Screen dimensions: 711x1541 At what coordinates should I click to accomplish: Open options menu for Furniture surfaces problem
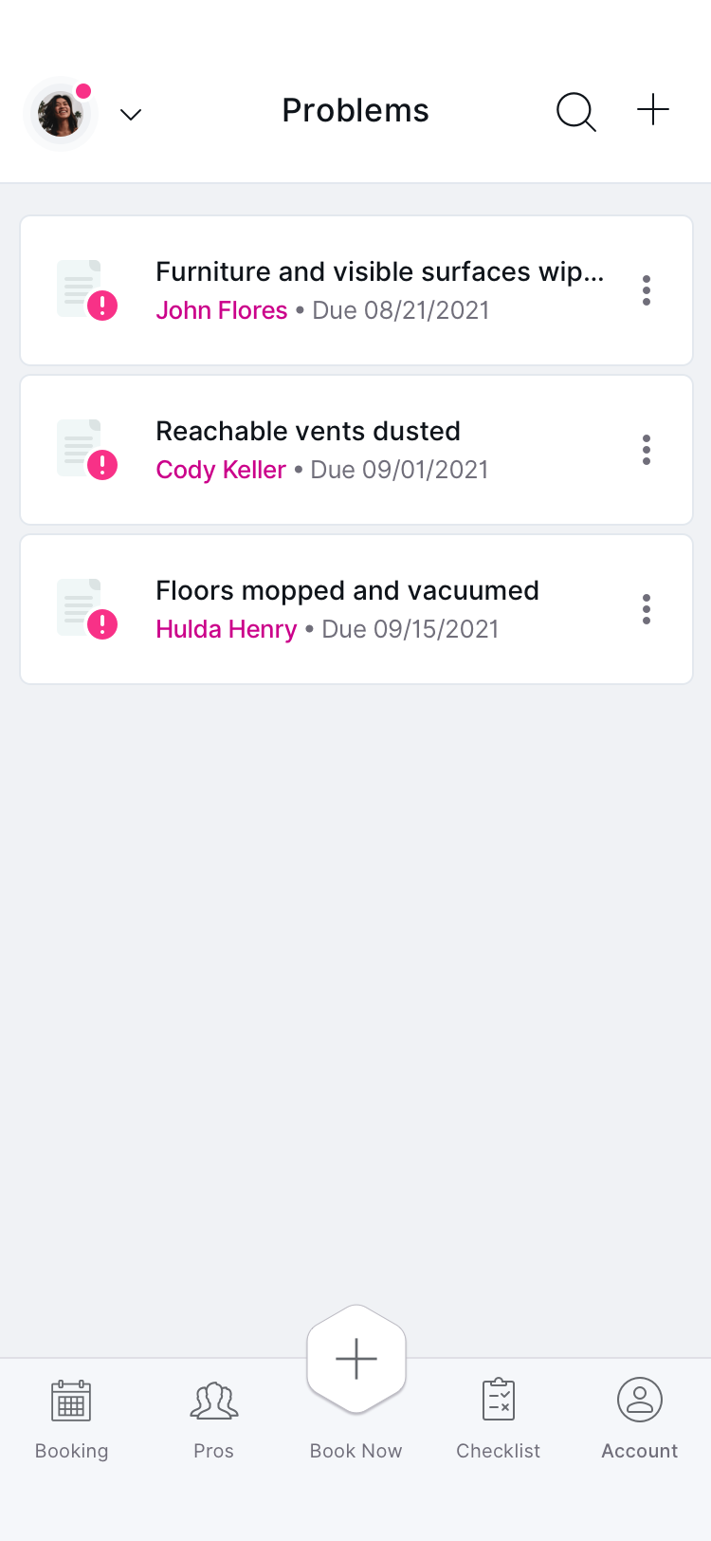[647, 290]
